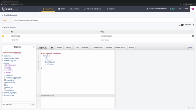
Task: Open the GraphiQL tab
Action: click(x=48, y=9)
